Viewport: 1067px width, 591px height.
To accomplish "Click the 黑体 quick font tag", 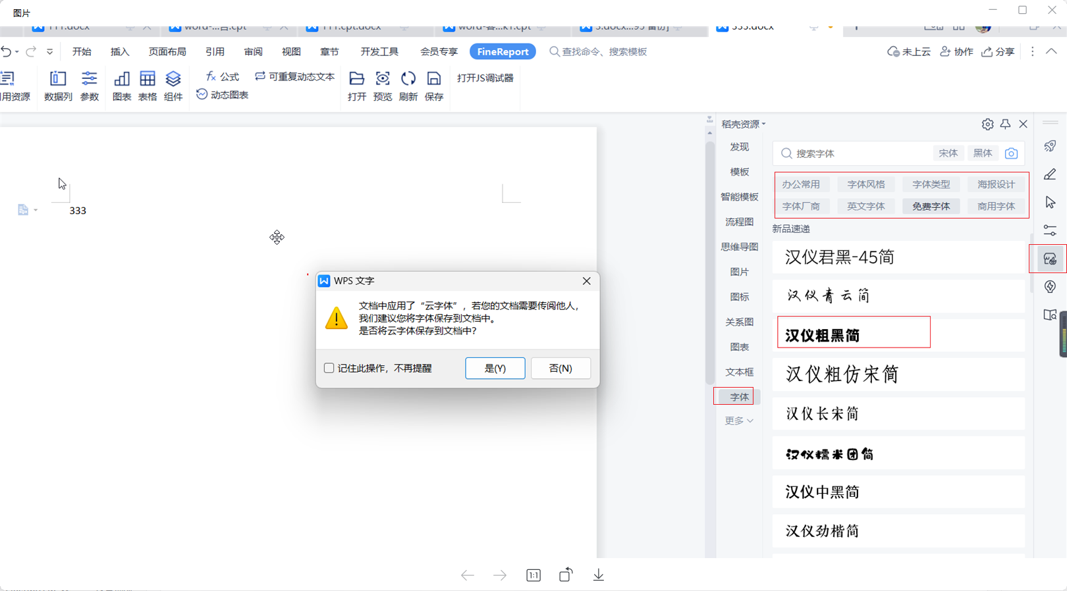I will [983, 153].
